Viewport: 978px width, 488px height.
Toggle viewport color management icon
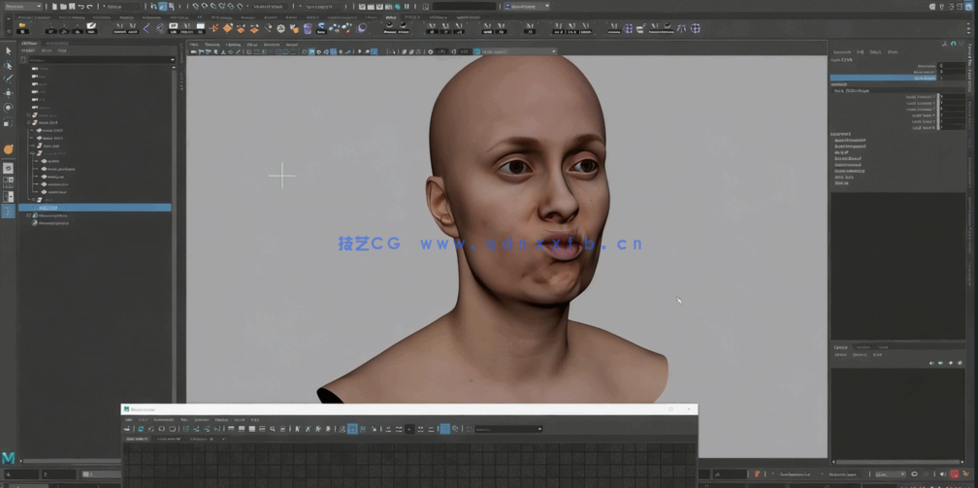coord(476,51)
